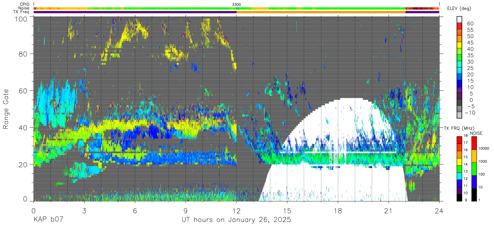
Task: Click the '80' tick on the Range Gate axis
Action: (23, 54)
